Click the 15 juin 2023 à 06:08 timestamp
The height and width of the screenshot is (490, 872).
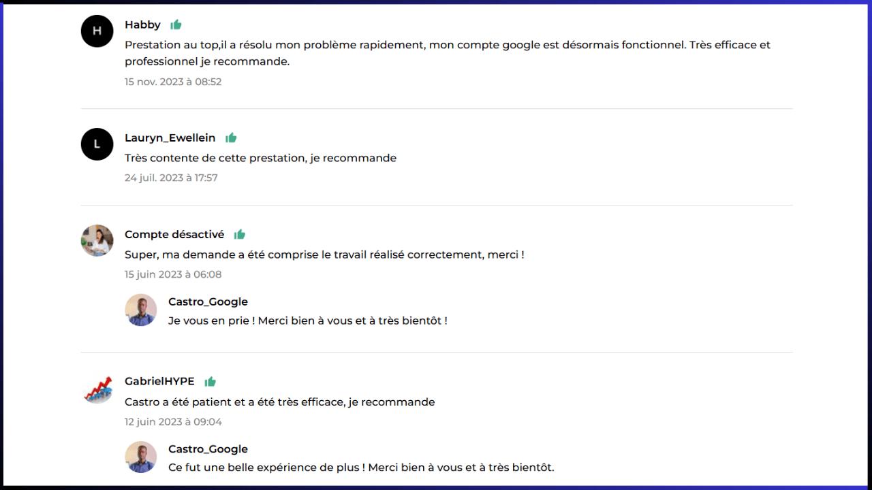(x=173, y=274)
